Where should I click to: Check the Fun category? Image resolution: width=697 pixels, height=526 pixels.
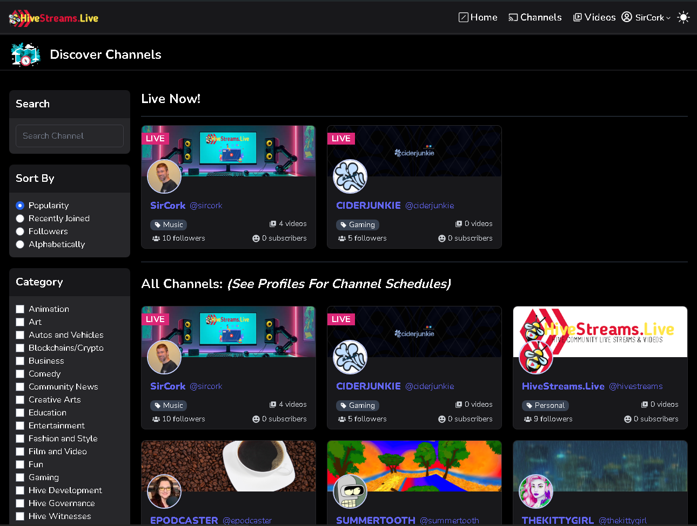pos(20,464)
